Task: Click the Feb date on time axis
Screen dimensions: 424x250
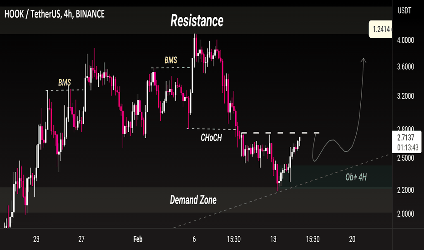Action: click(138, 239)
